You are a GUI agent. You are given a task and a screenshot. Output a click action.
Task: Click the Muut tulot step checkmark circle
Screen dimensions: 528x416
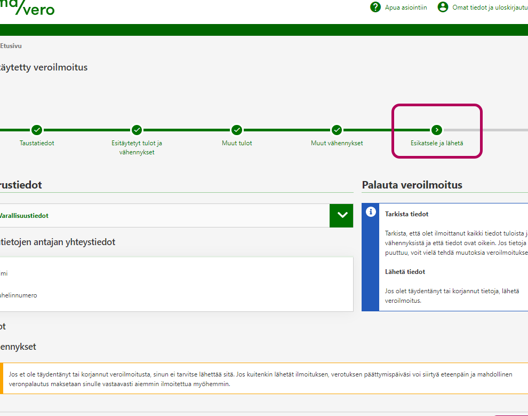tap(237, 130)
